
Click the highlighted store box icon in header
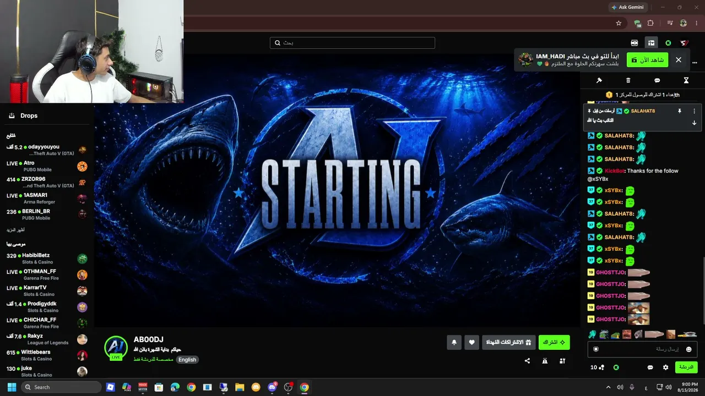(651, 43)
